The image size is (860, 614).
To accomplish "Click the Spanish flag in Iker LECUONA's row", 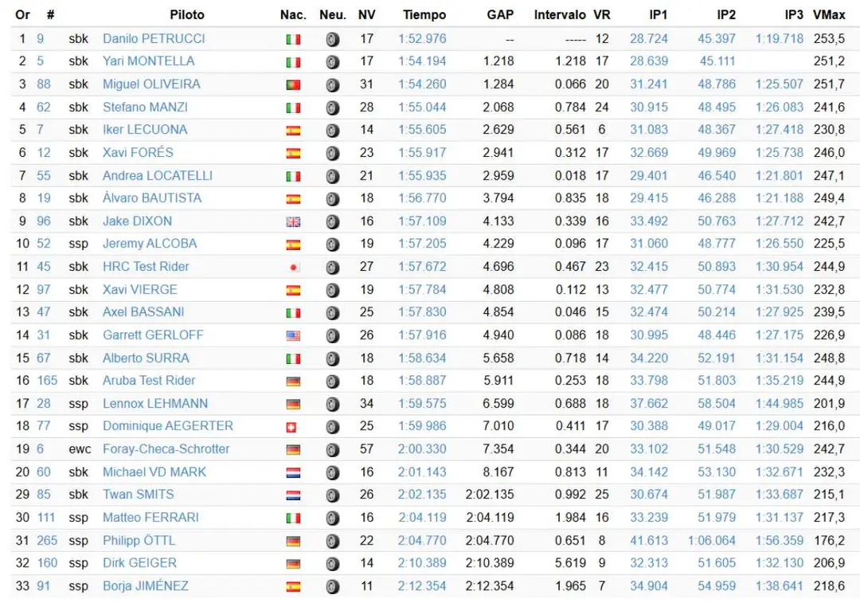I will pyautogui.click(x=293, y=131).
